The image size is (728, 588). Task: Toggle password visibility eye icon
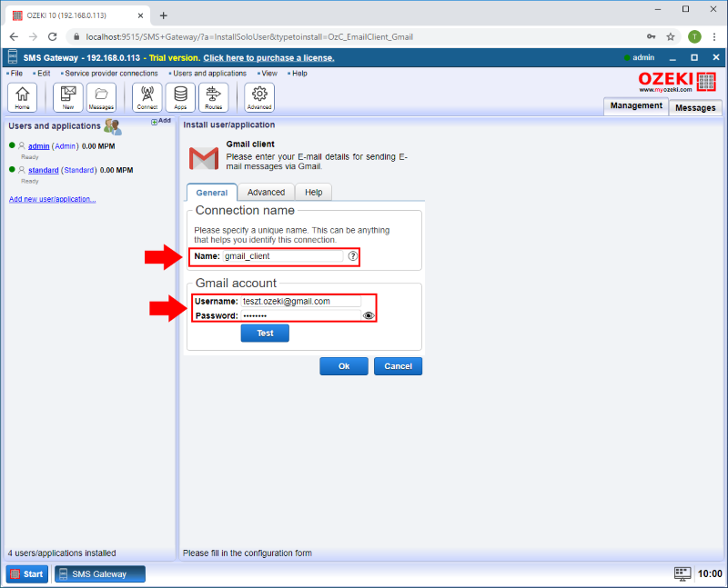point(369,315)
